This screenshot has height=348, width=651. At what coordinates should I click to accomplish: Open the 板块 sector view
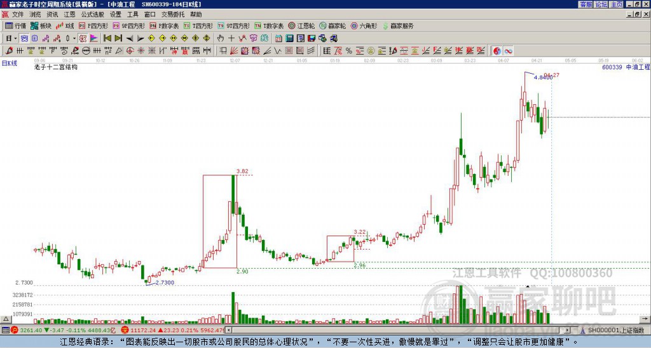41,25
